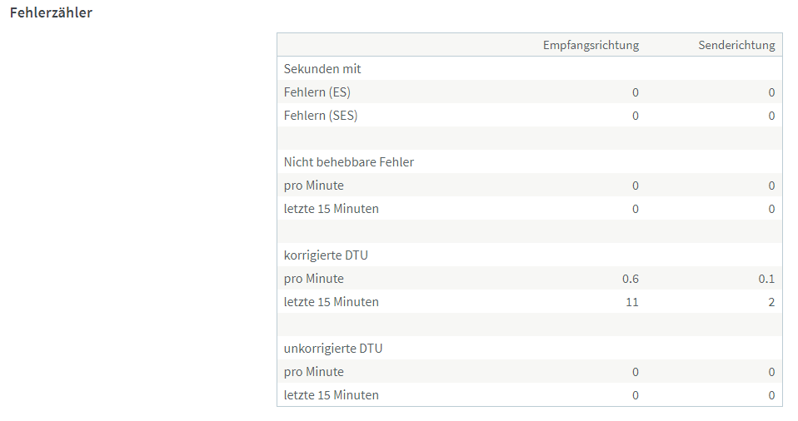Screen dimensions: 798x421
Task: Click the Sekunden mit row label
Action: tap(322, 68)
